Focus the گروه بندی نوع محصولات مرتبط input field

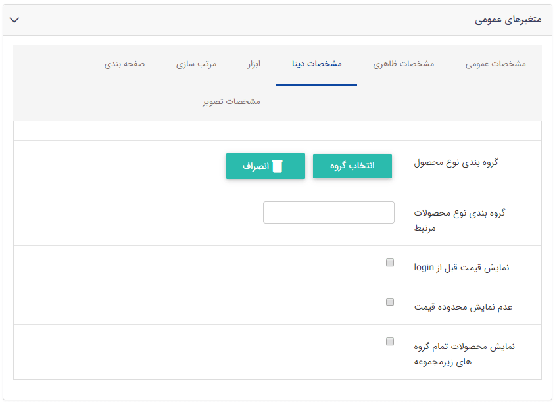click(328, 212)
